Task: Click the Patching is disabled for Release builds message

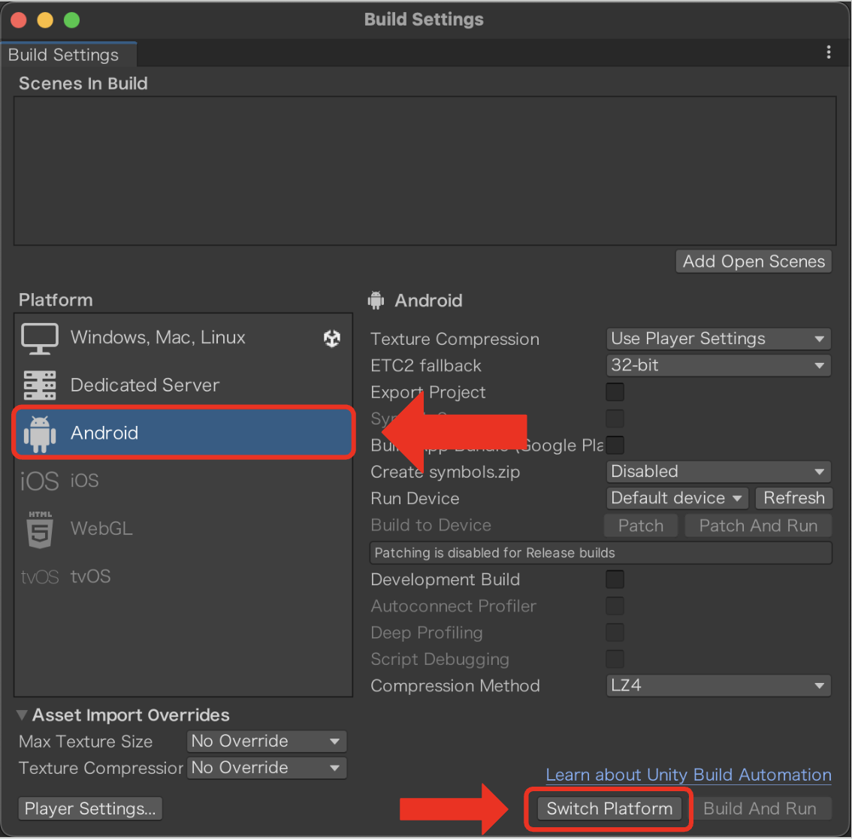Action: coord(600,553)
